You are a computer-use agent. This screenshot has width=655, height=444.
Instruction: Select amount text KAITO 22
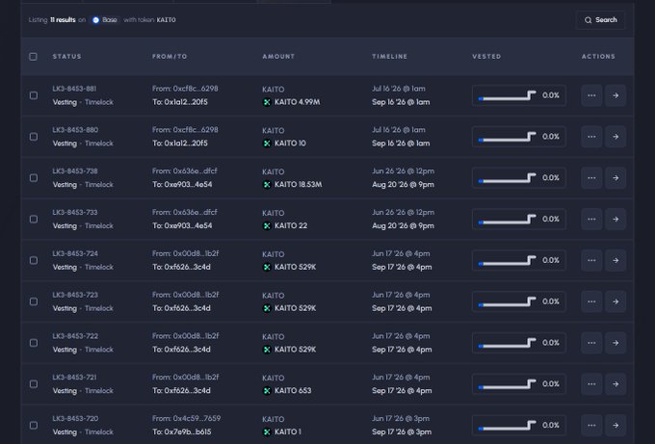(x=291, y=226)
